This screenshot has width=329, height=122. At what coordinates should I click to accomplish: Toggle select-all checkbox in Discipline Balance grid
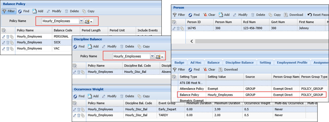tap(75, 65)
